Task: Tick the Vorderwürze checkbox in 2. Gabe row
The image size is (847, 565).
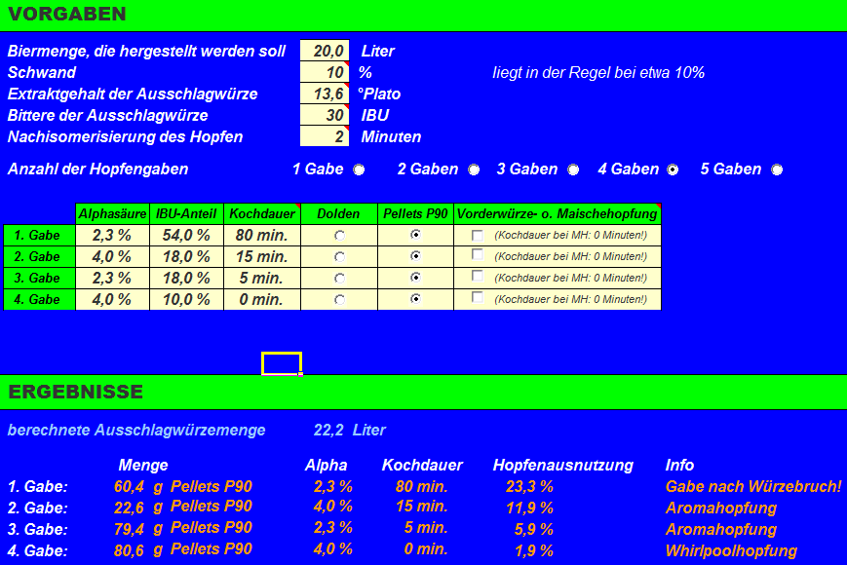Action: 478,255
